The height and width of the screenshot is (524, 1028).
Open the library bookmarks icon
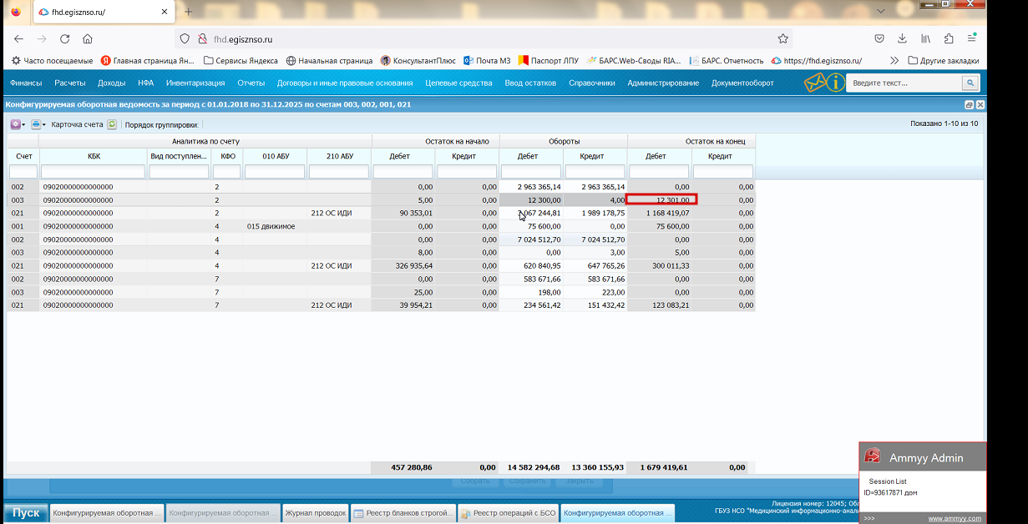point(926,39)
